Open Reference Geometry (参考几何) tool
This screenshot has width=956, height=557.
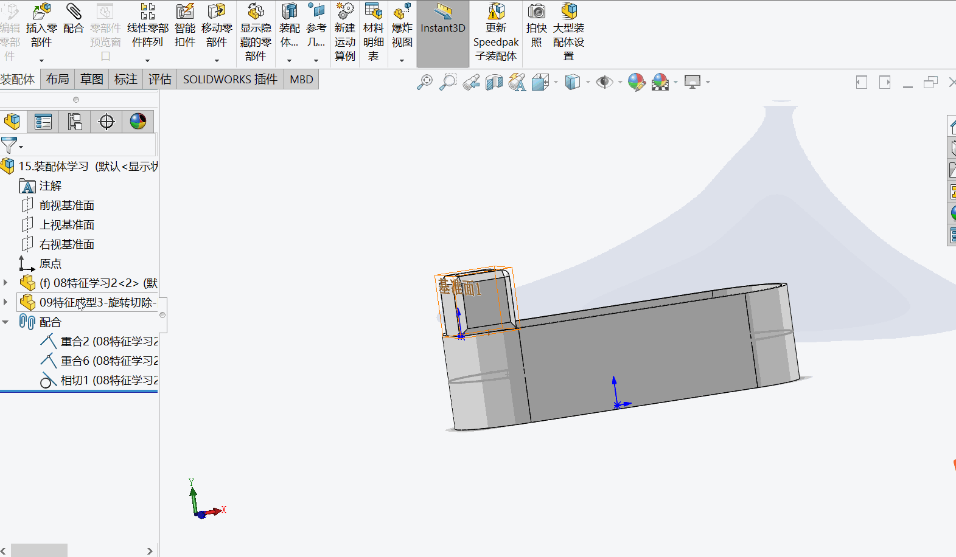[316, 26]
